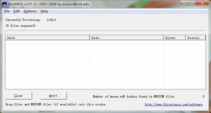Click the Currently Processing idle label
The width and height of the screenshot is (211, 113).
tap(31, 20)
